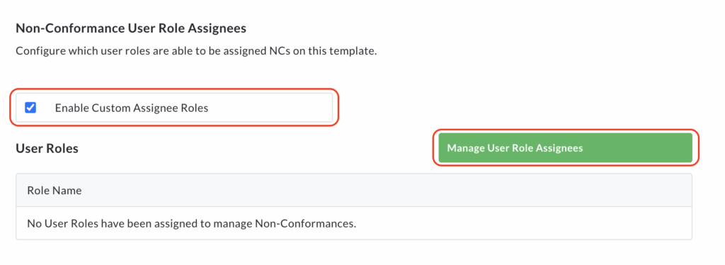
Task: Click the word 'template' in the description
Action: coord(357,51)
